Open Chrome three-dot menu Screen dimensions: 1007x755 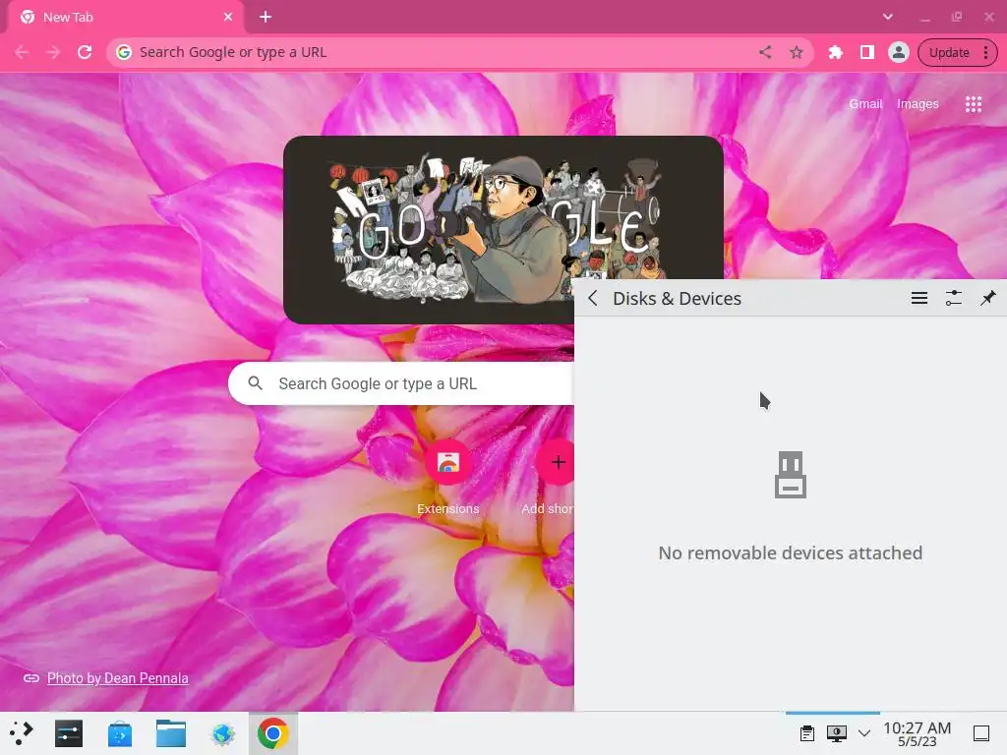[x=985, y=53]
